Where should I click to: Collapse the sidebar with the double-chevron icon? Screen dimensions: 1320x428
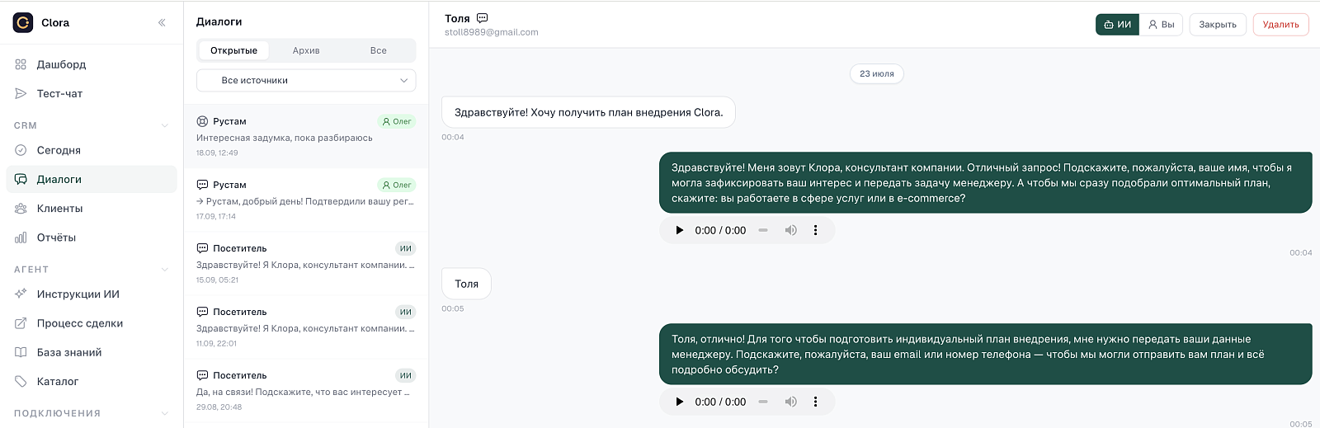(162, 22)
